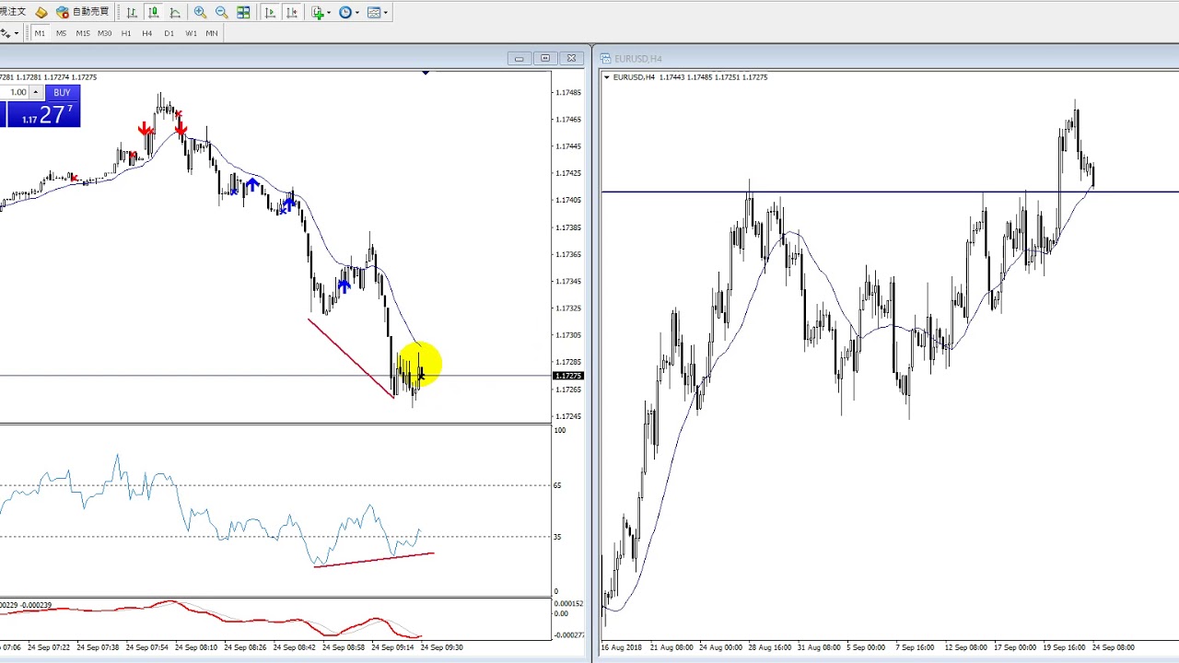Click the yellow-hat icon left of 自動売買
1179x663 pixels.
[41, 12]
